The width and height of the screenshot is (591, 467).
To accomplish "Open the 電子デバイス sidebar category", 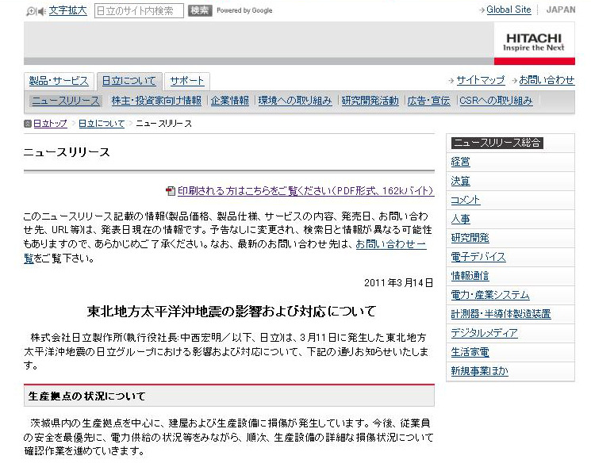I will pyautogui.click(x=478, y=257).
